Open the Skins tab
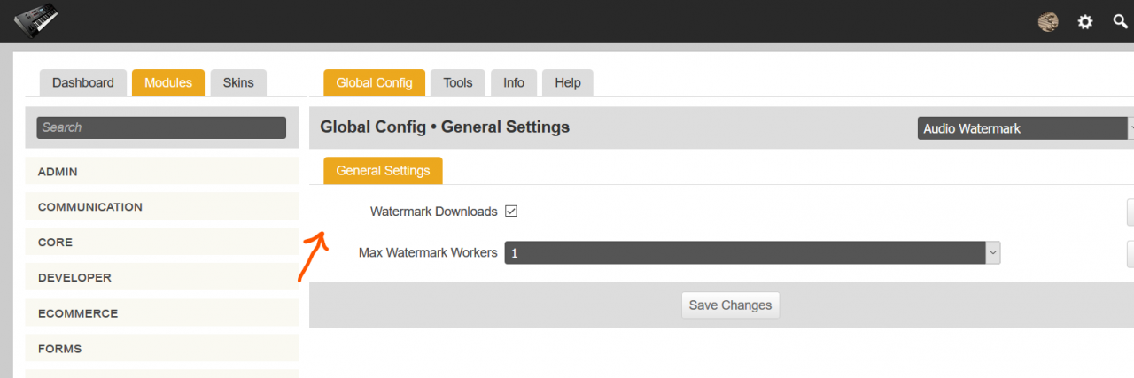1134x378 pixels. (x=238, y=83)
